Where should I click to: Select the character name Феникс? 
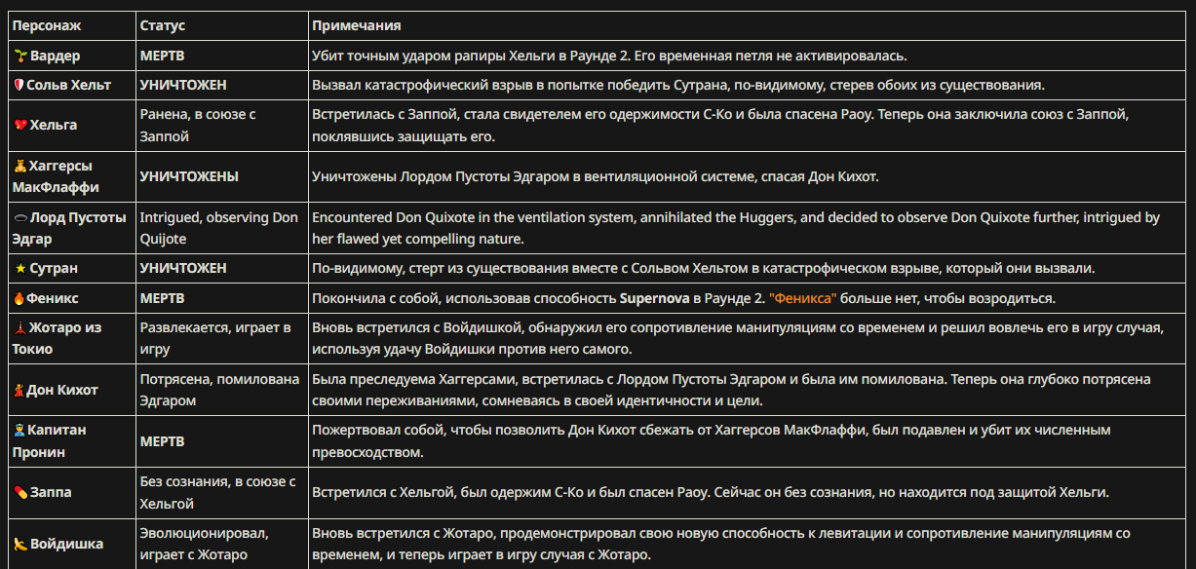click(53, 298)
